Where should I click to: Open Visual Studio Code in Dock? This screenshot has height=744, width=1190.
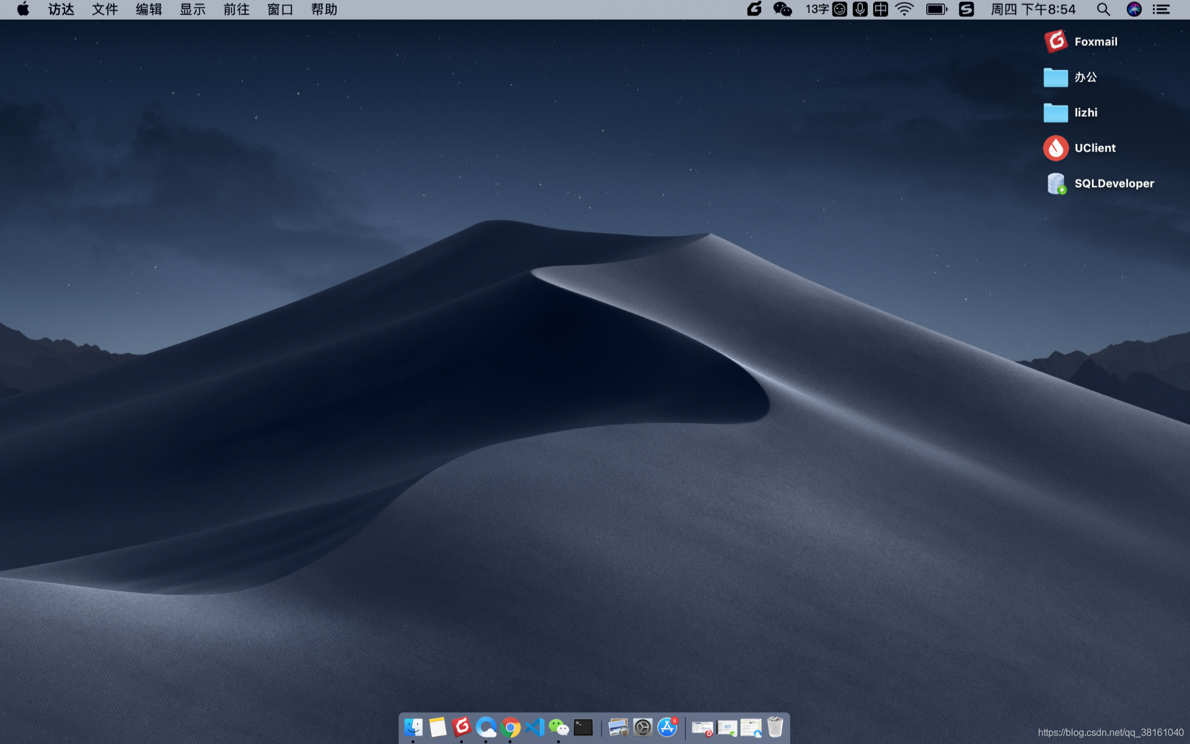(534, 727)
